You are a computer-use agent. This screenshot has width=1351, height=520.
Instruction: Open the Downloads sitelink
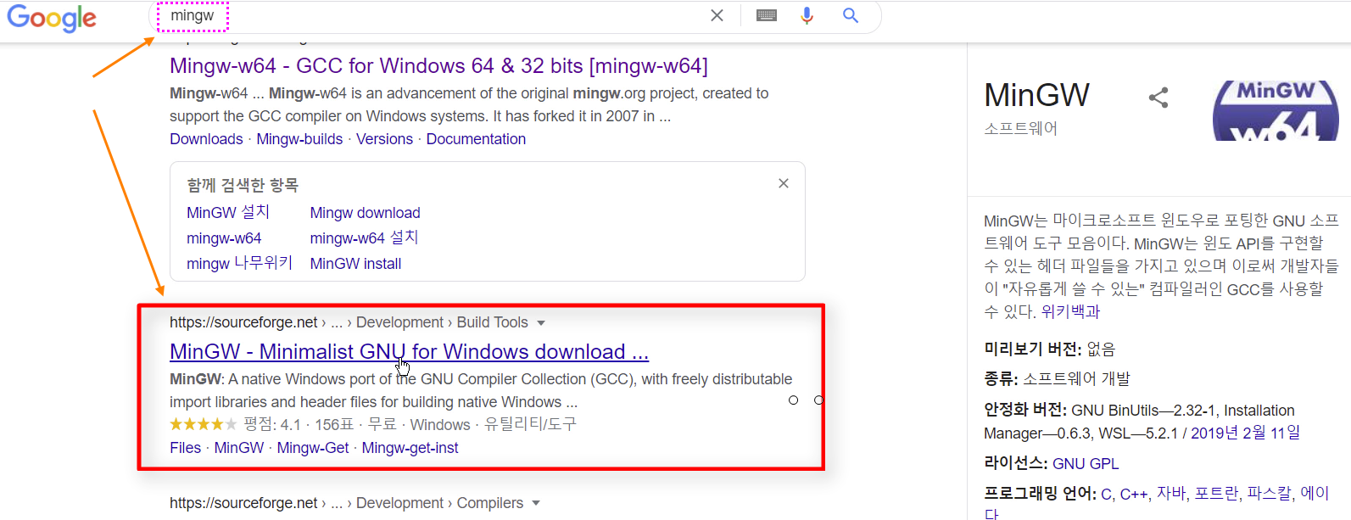tap(206, 139)
